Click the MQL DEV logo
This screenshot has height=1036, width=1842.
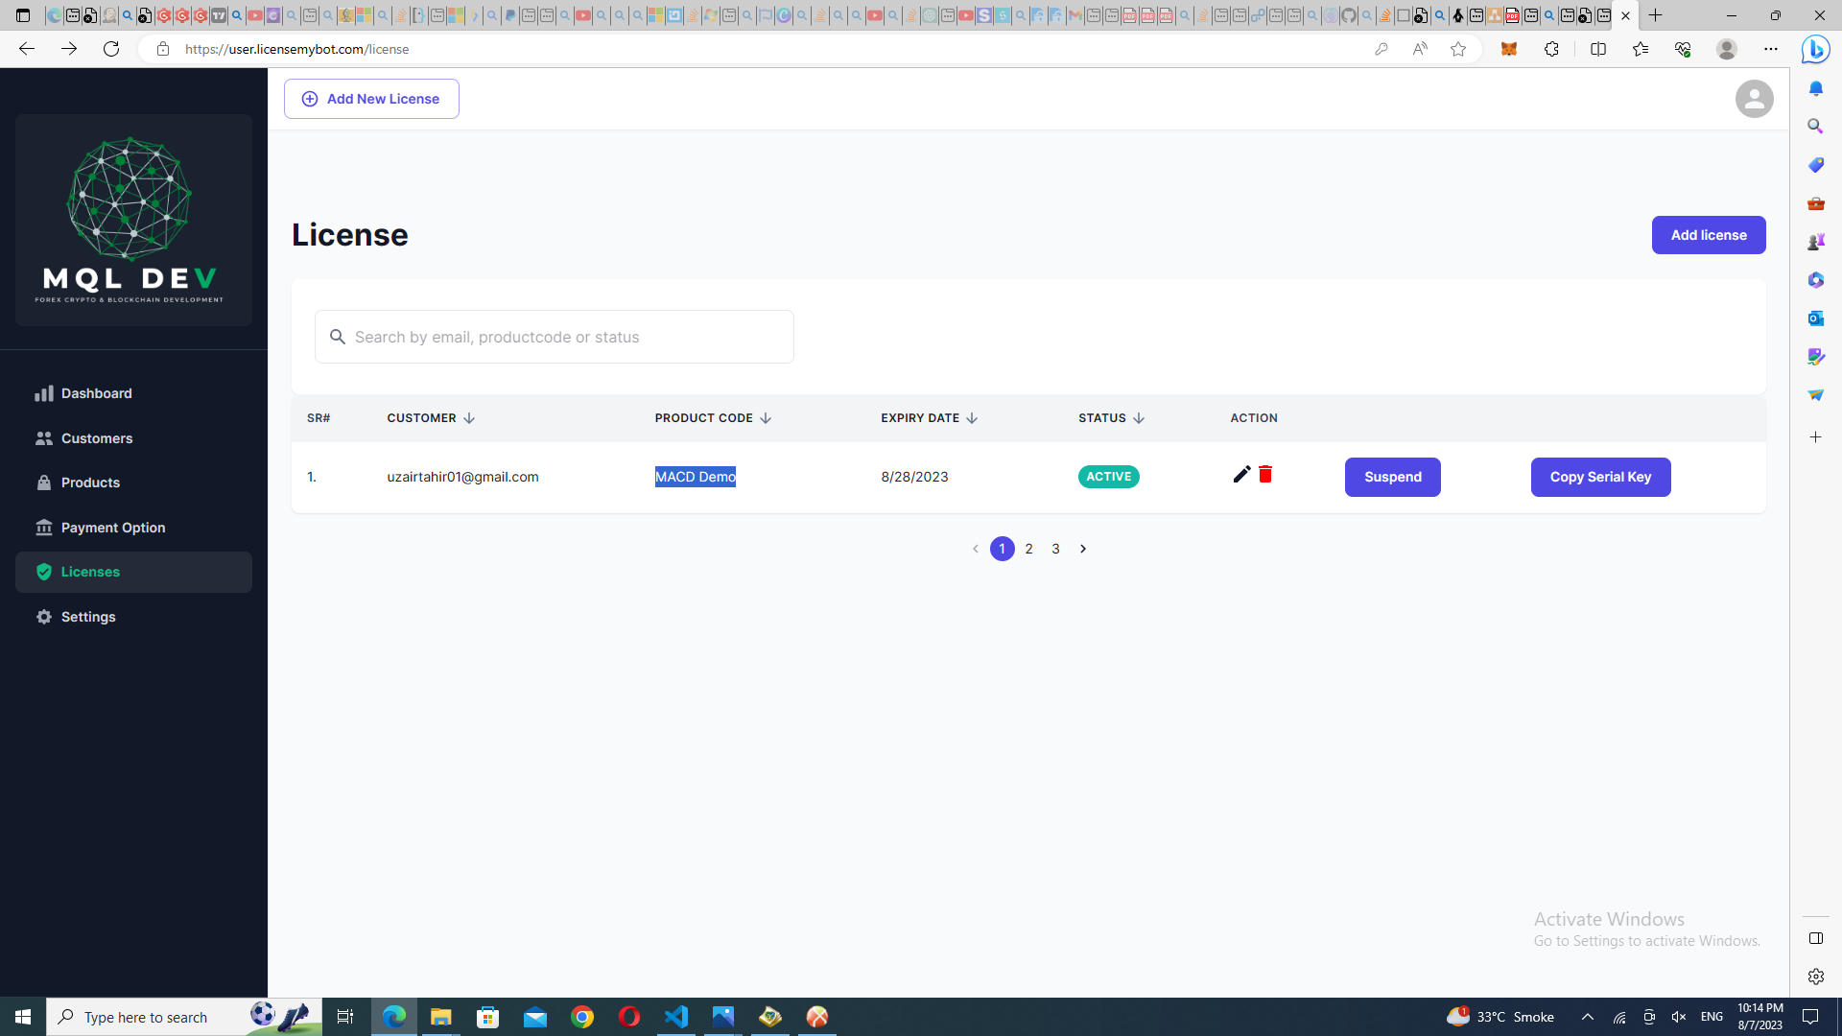point(133,221)
